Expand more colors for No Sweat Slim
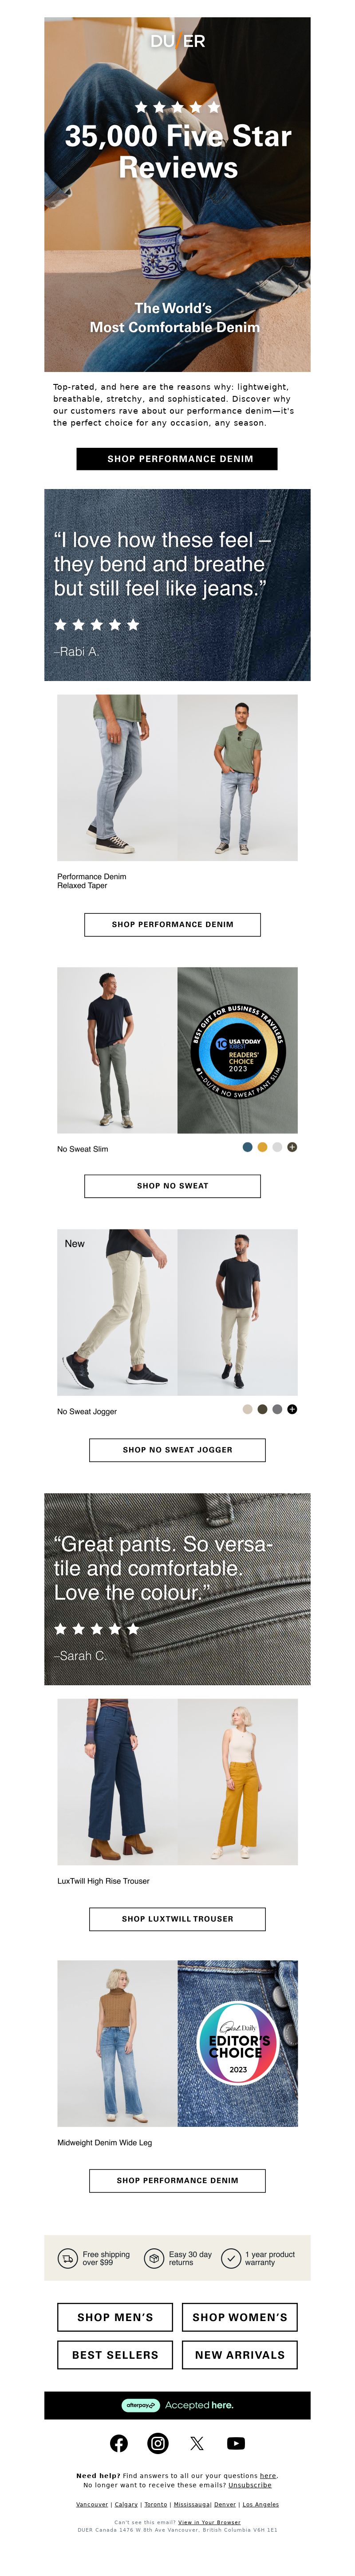Viewport: 355px width, 2576px height. click(292, 1147)
